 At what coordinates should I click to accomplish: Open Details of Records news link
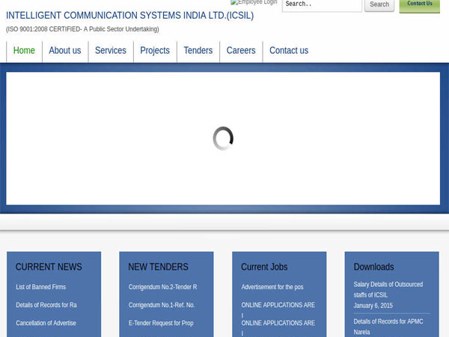tap(46, 306)
